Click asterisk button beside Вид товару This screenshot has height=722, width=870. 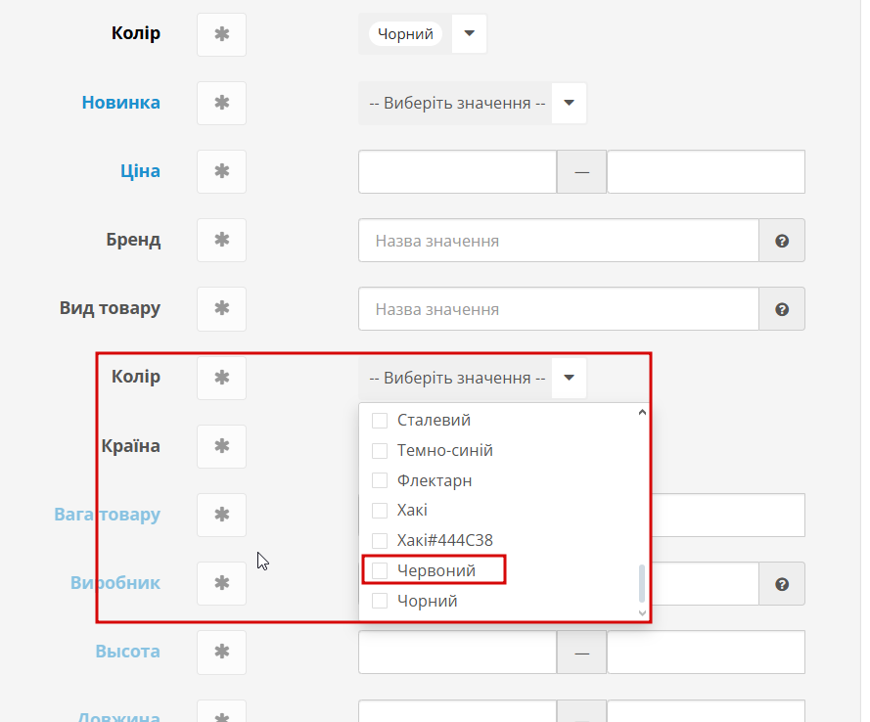click(x=221, y=308)
